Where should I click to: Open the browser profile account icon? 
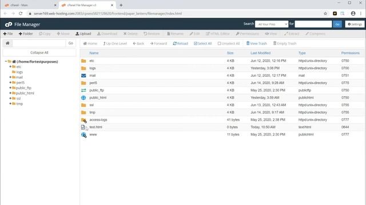tap(353, 14)
